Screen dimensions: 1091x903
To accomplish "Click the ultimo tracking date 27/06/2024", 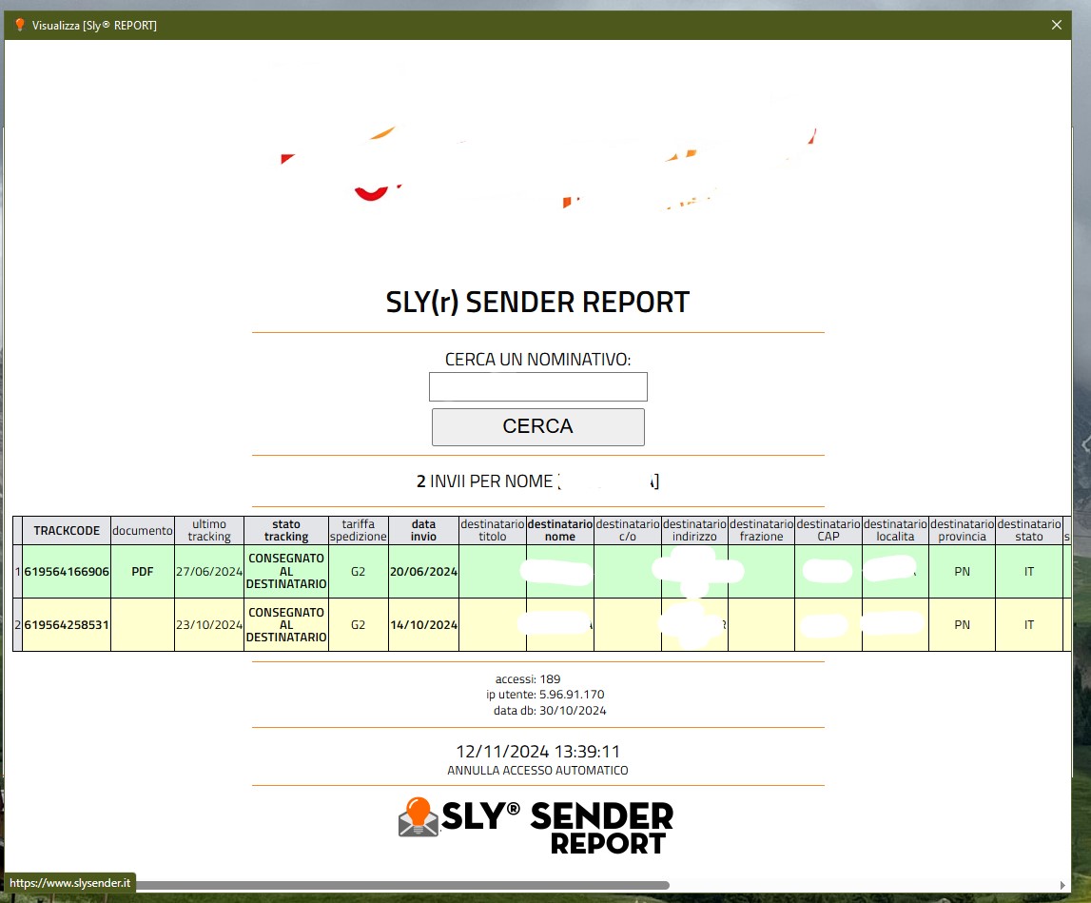I will (x=209, y=571).
